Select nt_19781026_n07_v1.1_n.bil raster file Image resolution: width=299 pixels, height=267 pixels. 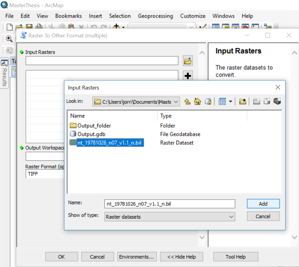107,142
